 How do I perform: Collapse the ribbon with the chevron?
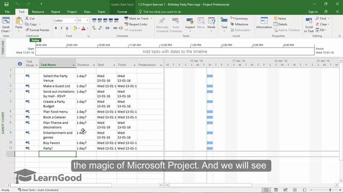(339, 36)
